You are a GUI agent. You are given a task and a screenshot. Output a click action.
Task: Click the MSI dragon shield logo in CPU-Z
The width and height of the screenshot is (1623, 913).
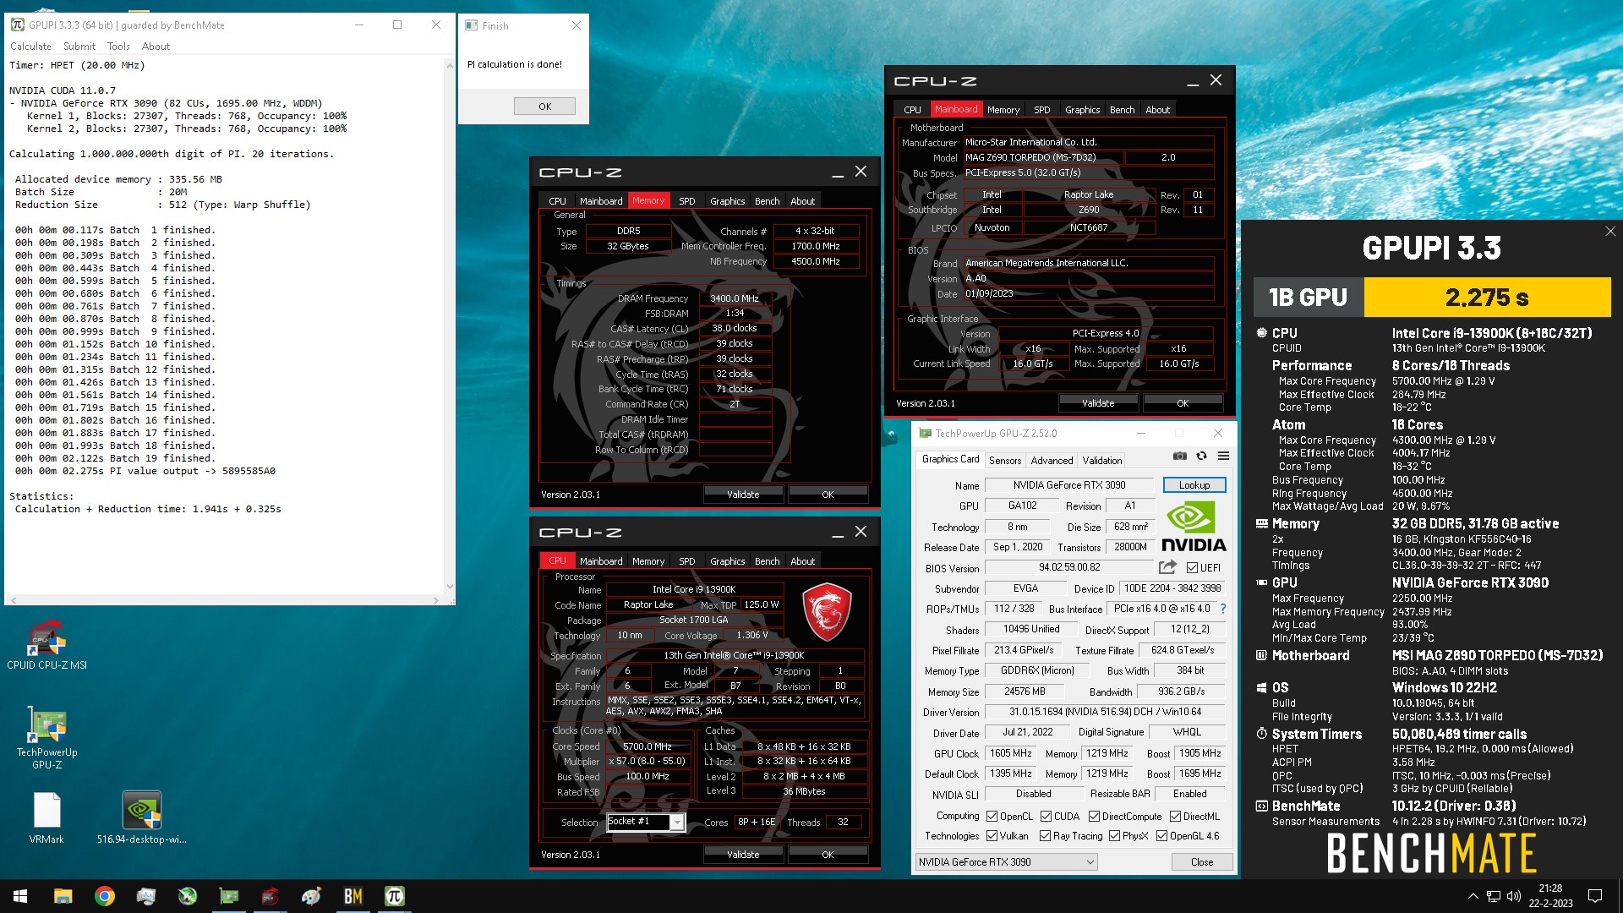tap(826, 611)
